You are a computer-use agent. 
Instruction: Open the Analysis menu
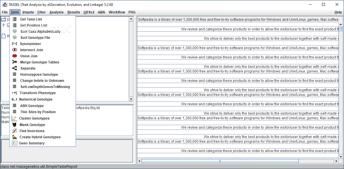[57, 12]
